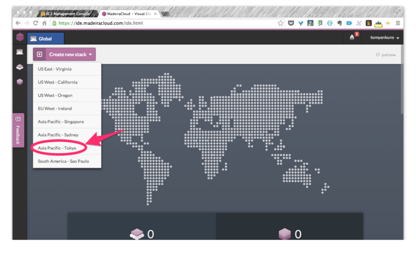Click the orange W extension icon
The width and height of the screenshot is (416, 259).
[x=388, y=23]
